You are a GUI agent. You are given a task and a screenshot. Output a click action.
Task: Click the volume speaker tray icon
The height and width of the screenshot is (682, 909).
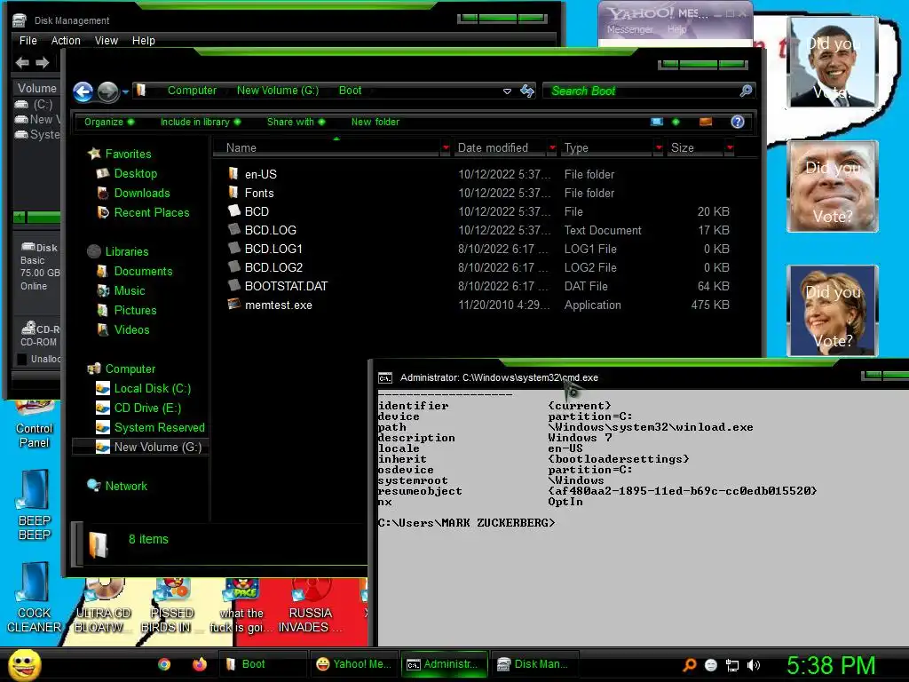753,665
